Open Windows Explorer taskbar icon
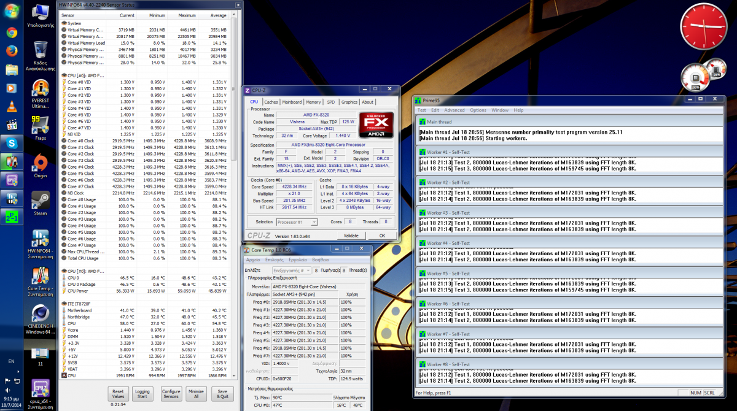Image resolution: width=737 pixels, height=411 pixels. coord(11,69)
